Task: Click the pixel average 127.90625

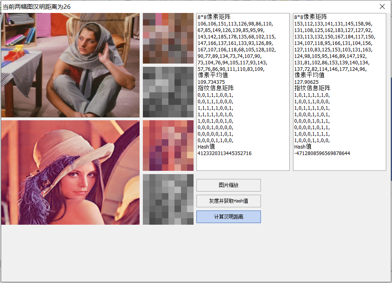Action: click(306, 82)
